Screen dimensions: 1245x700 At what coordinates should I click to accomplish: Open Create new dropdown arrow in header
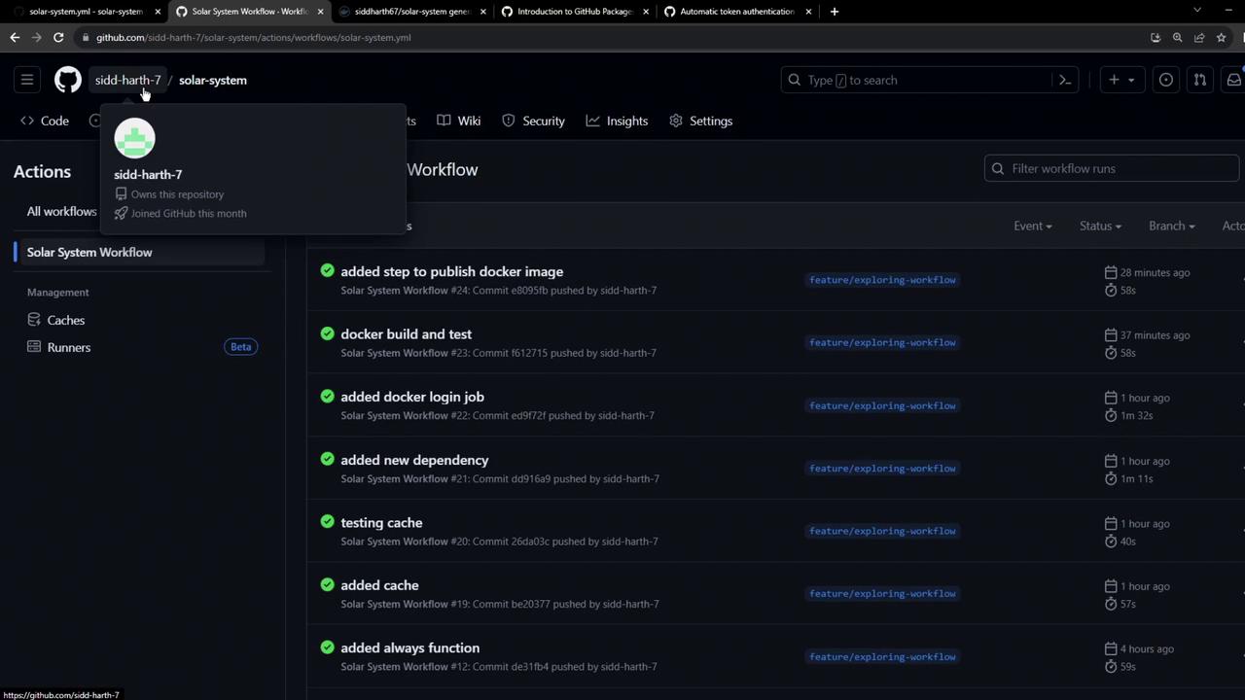(1130, 80)
